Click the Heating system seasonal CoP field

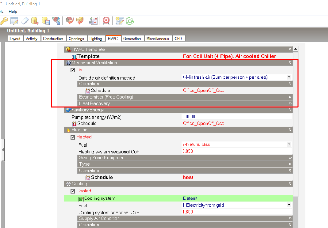tap(236, 151)
